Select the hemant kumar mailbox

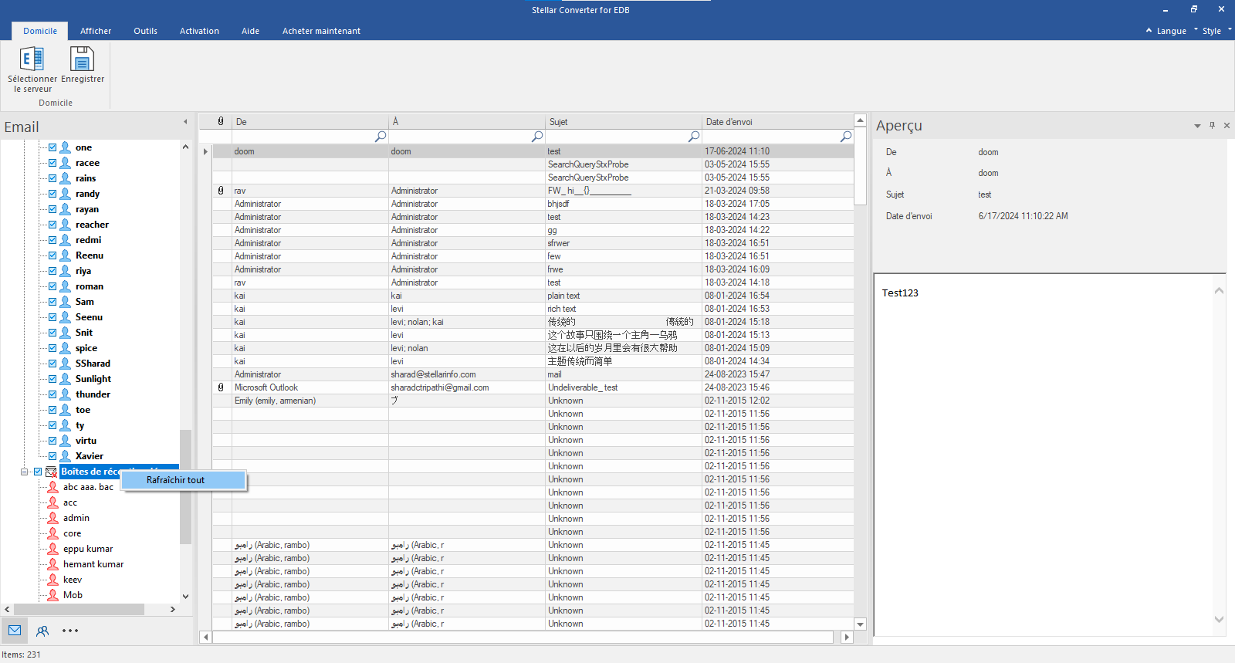coord(93,564)
